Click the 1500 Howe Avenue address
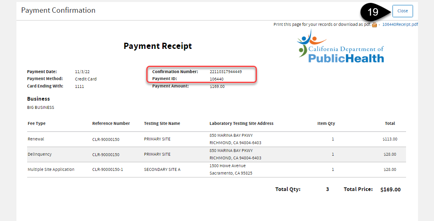Image resolution: width=434 pixels, height=221 pixels. tap(228, 166)
